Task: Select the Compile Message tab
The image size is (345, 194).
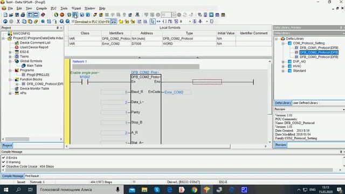Action: [13, 176]
